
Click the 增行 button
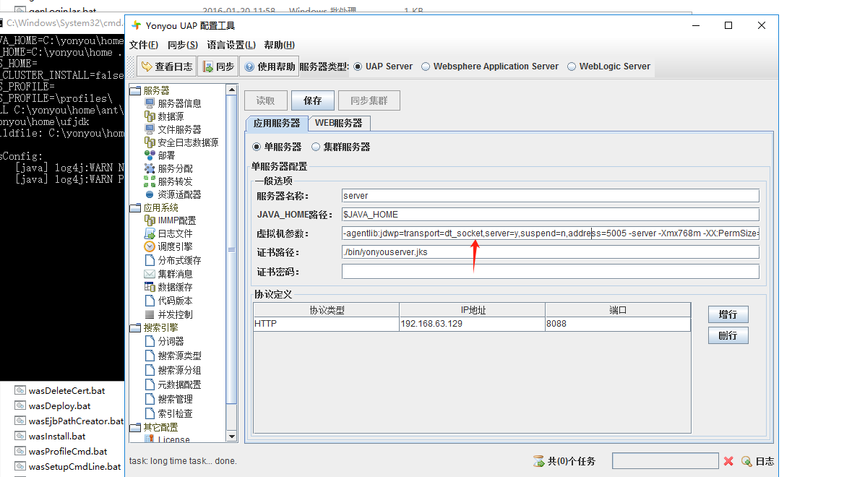point(728,314)
